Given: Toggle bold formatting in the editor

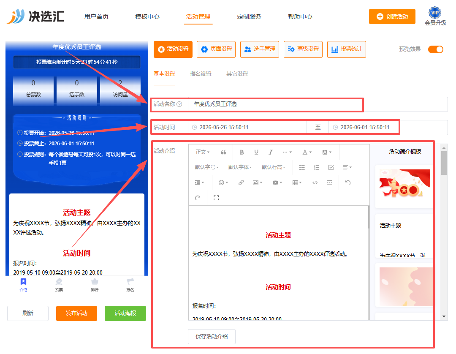Looking at the screenshot, I should [x=242, y=152].
